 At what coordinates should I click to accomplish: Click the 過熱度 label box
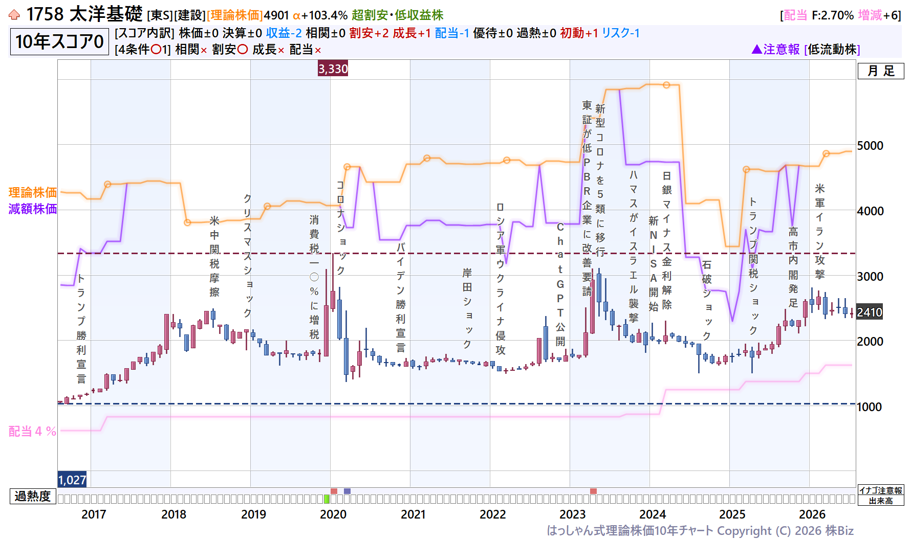pos(33,496)
